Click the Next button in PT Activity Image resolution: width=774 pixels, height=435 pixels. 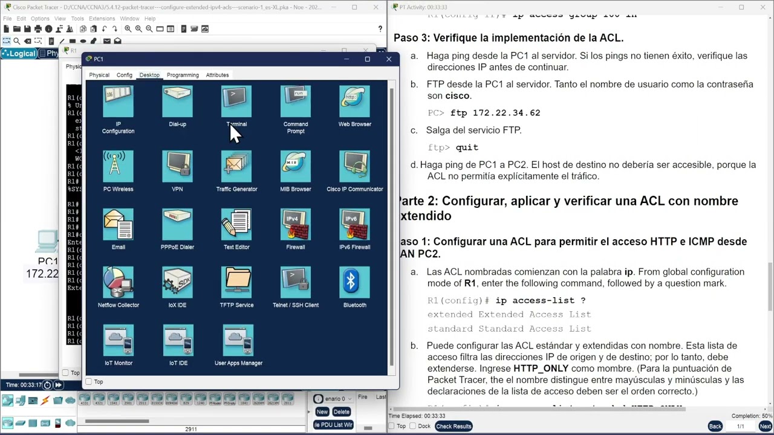[x=765, y=426]
